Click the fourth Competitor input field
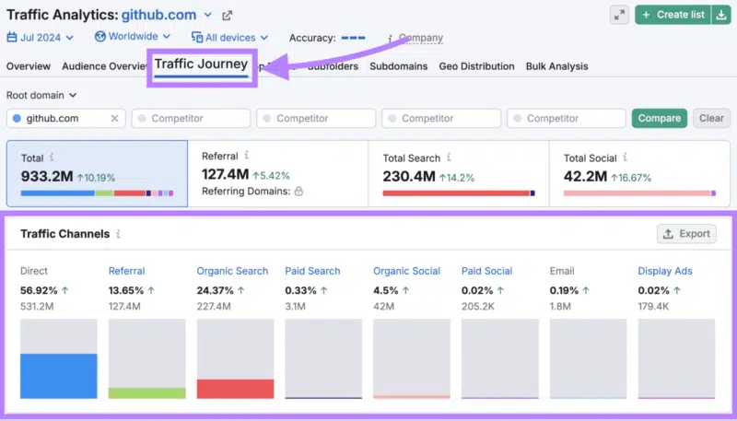 [567, 119]
